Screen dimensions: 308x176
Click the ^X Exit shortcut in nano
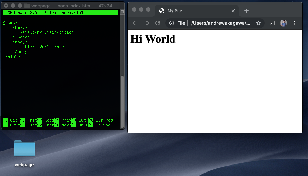click(11, 125)
